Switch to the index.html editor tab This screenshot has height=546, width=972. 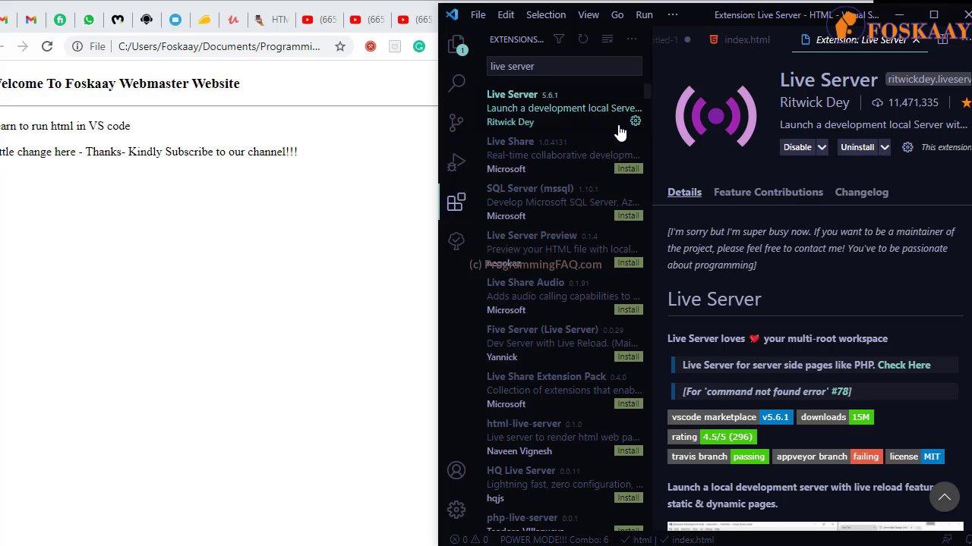point(740,39)
